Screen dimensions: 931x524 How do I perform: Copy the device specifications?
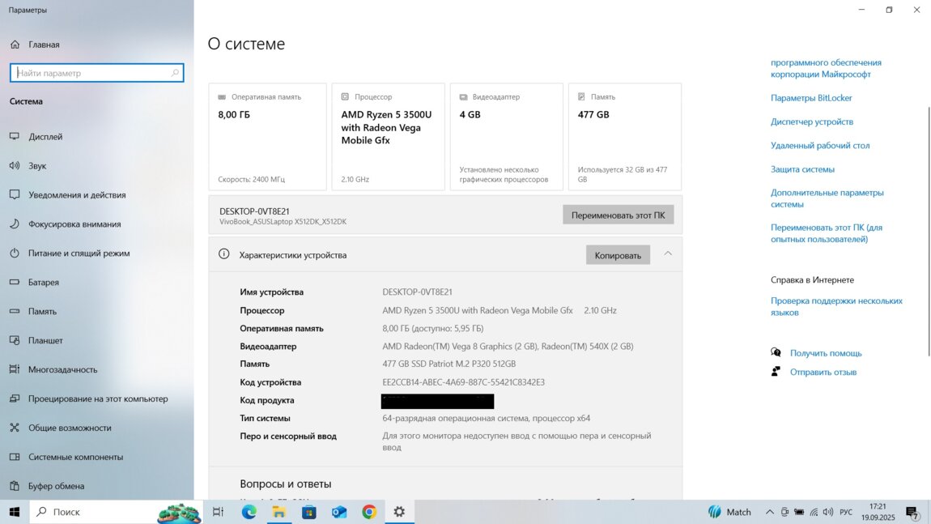(618, 255)
